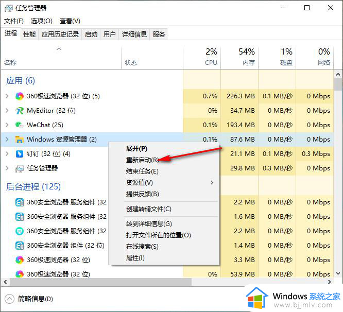The width and height of the screenshot is (343, 312).
Task: Click the 后台进程 (125) group heading
Action: click(x=33, y=187)
